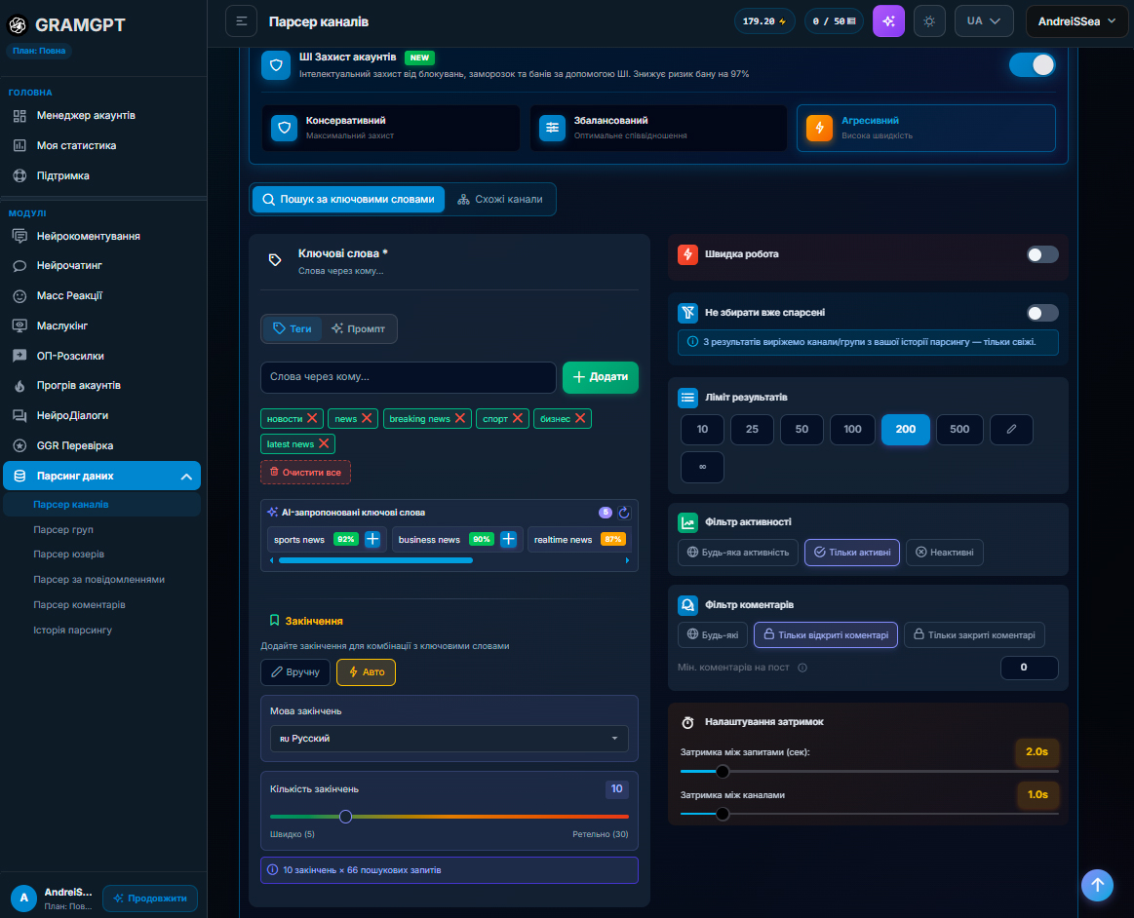Screen dimensions: 1134x918
Task: Enable the "Швидка робота" toggle
Action: [x=1042, y=254]
